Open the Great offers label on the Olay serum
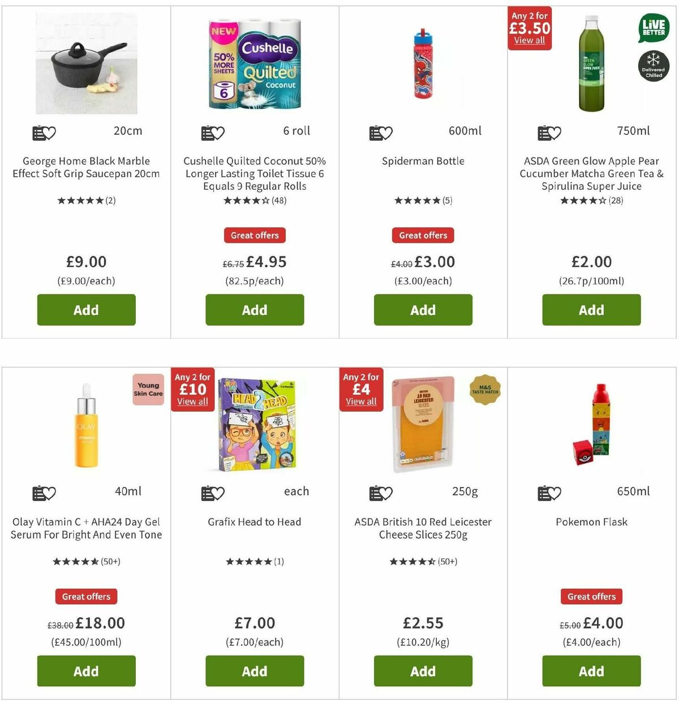Screen dimensions: 679x701 click(86, 596)
